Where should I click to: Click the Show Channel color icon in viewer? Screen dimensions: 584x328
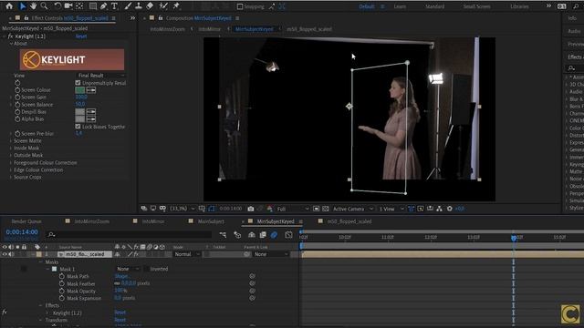[270, 209]
